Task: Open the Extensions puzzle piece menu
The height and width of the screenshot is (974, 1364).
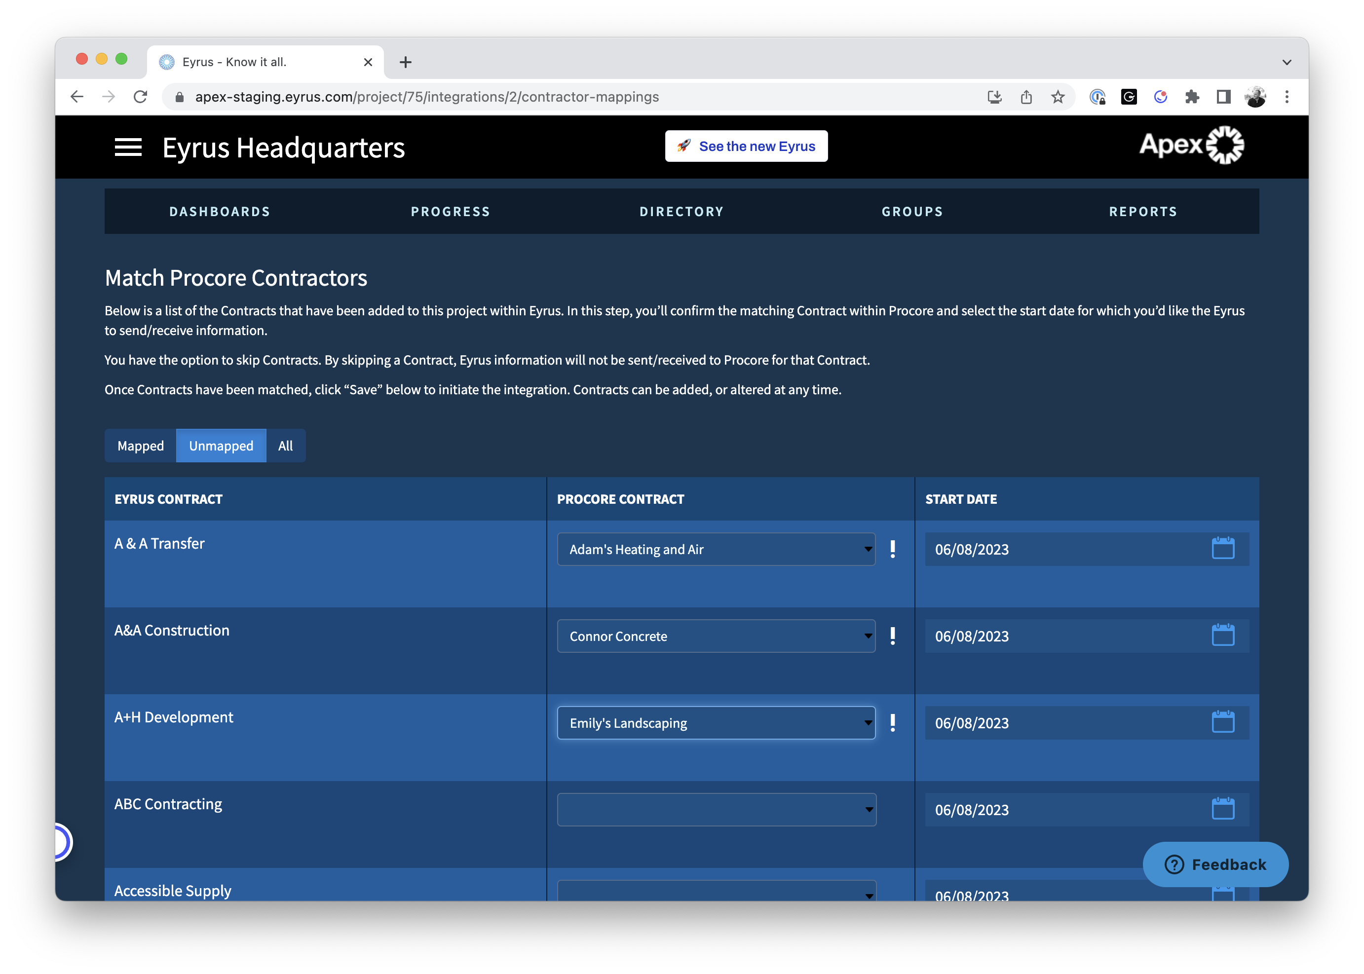Action: coord(1192,97)
